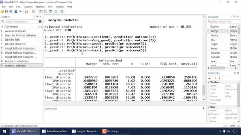
Task: Open the Statistics menu
Action: coord(40,7)
